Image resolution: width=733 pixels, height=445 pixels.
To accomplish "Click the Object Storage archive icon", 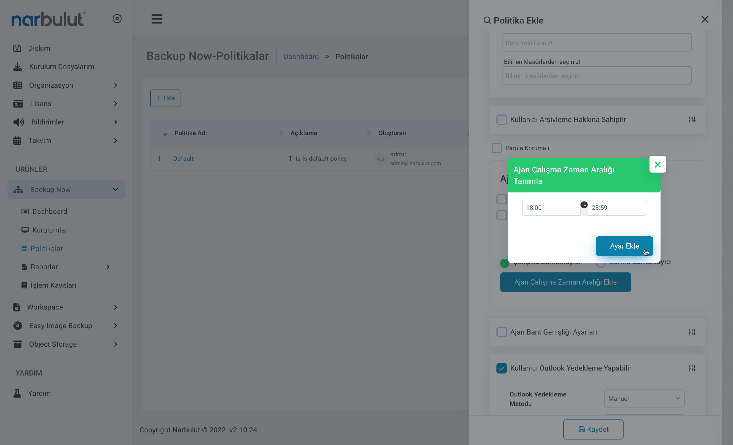I will [17, 344].
